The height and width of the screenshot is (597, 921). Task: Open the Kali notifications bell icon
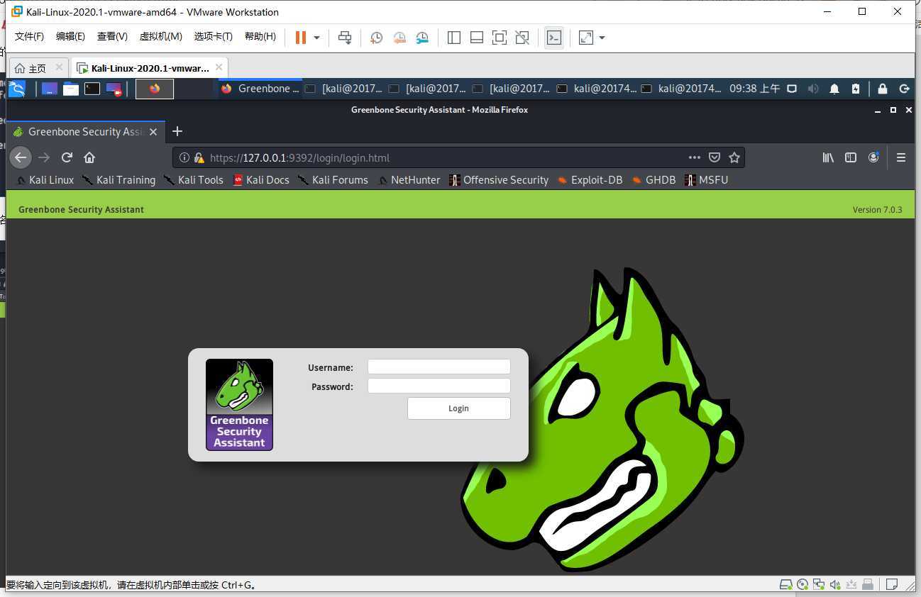click(x=835, y=89)
